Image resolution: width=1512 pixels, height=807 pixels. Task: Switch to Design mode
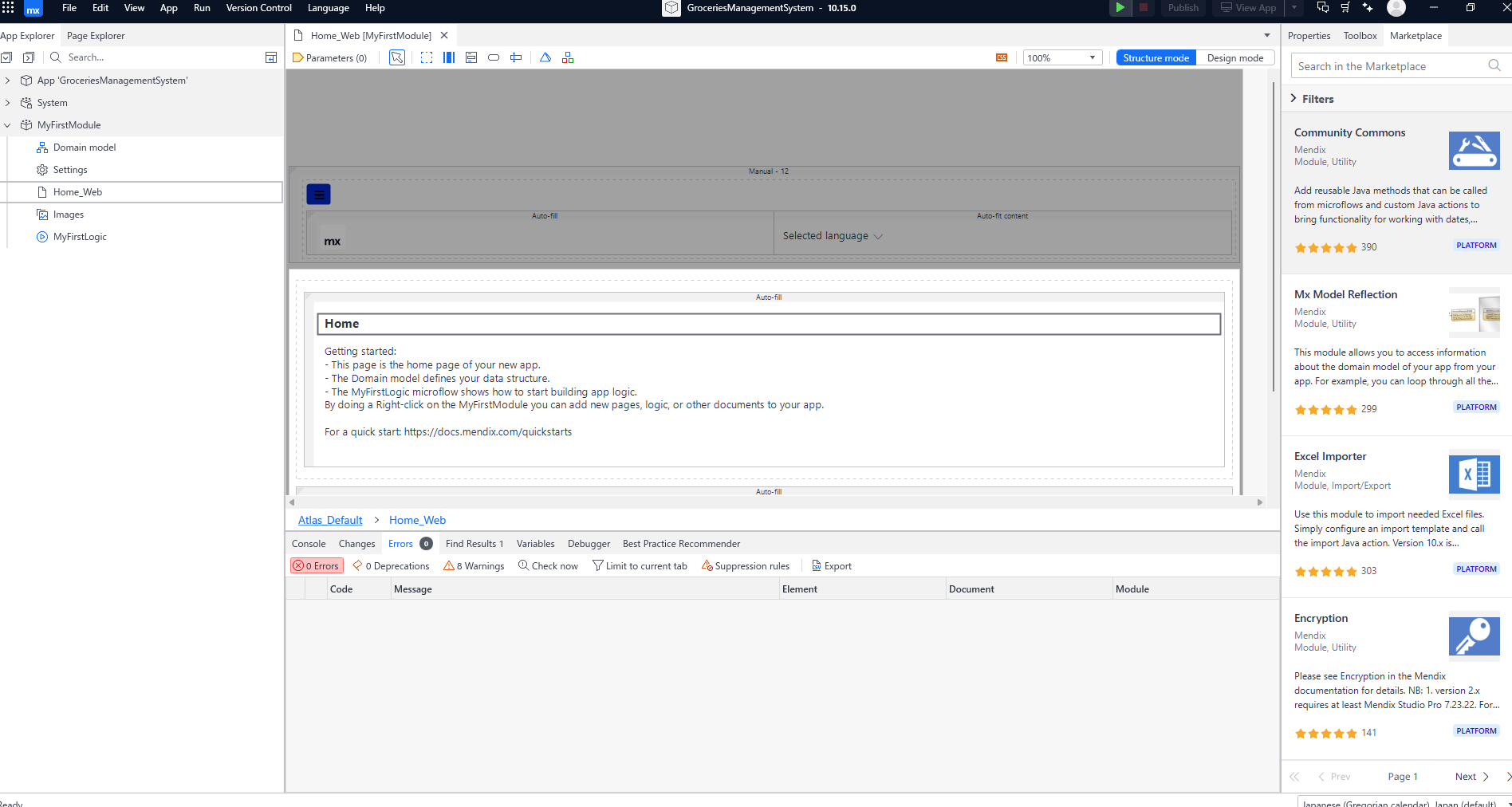(x=1235, y=57)
